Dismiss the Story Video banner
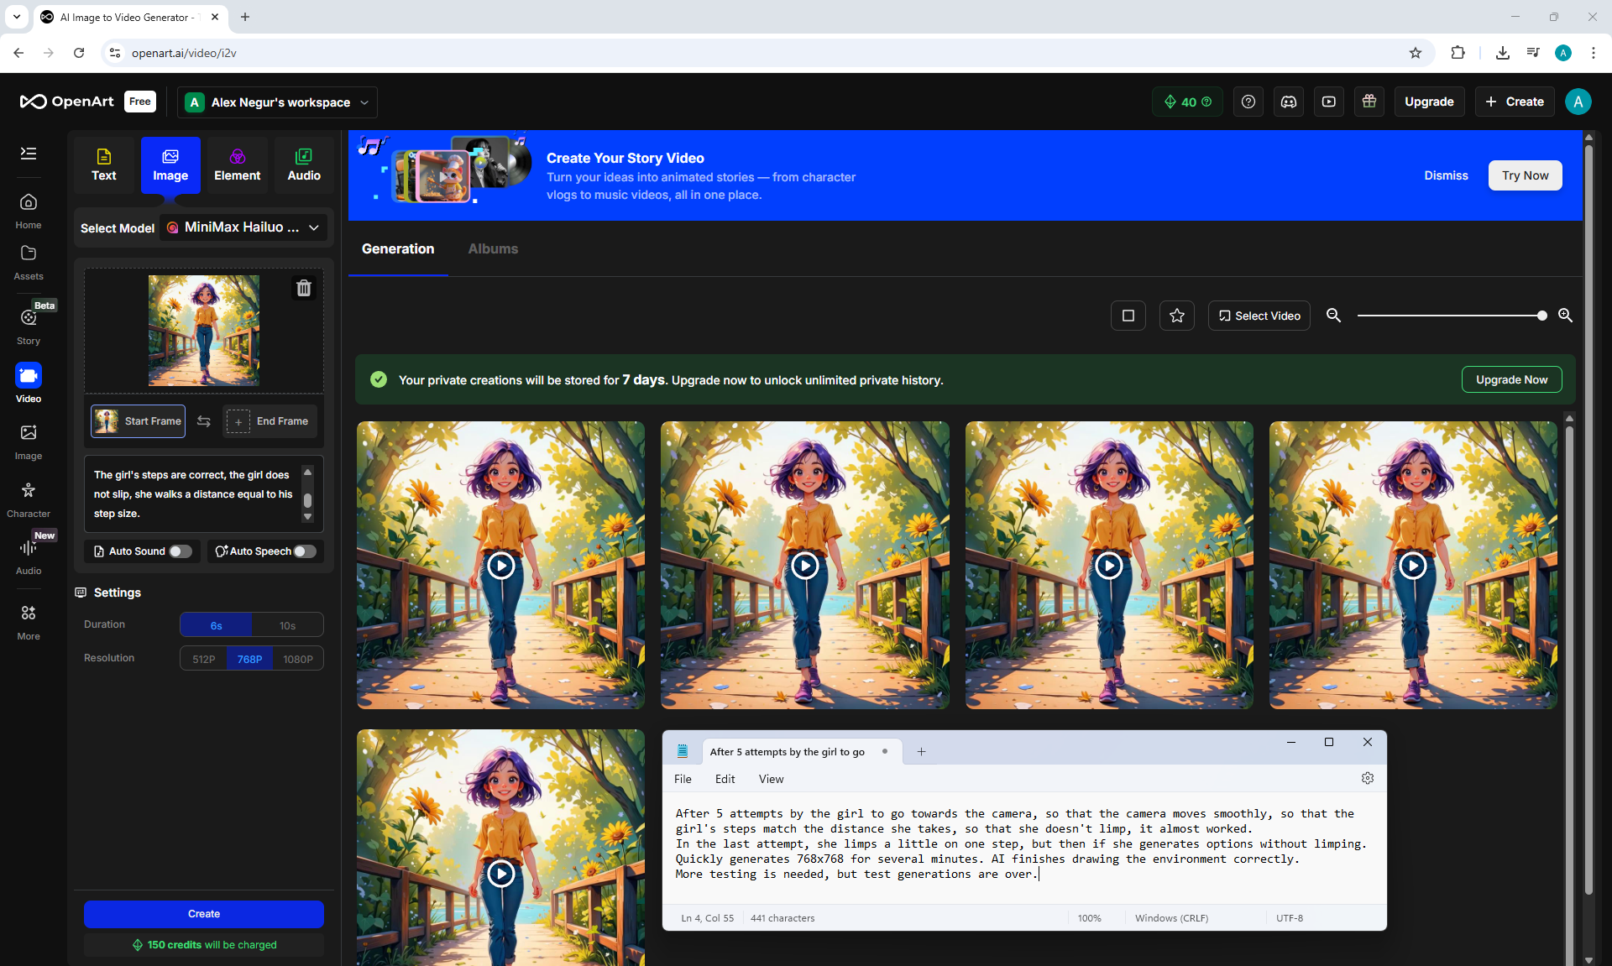Screen dimensions: 1612x966 click(x=1446, y=175)
